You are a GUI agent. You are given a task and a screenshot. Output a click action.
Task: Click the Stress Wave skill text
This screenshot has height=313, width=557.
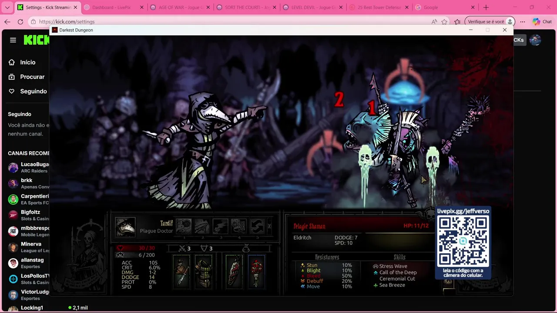(393, 266)
